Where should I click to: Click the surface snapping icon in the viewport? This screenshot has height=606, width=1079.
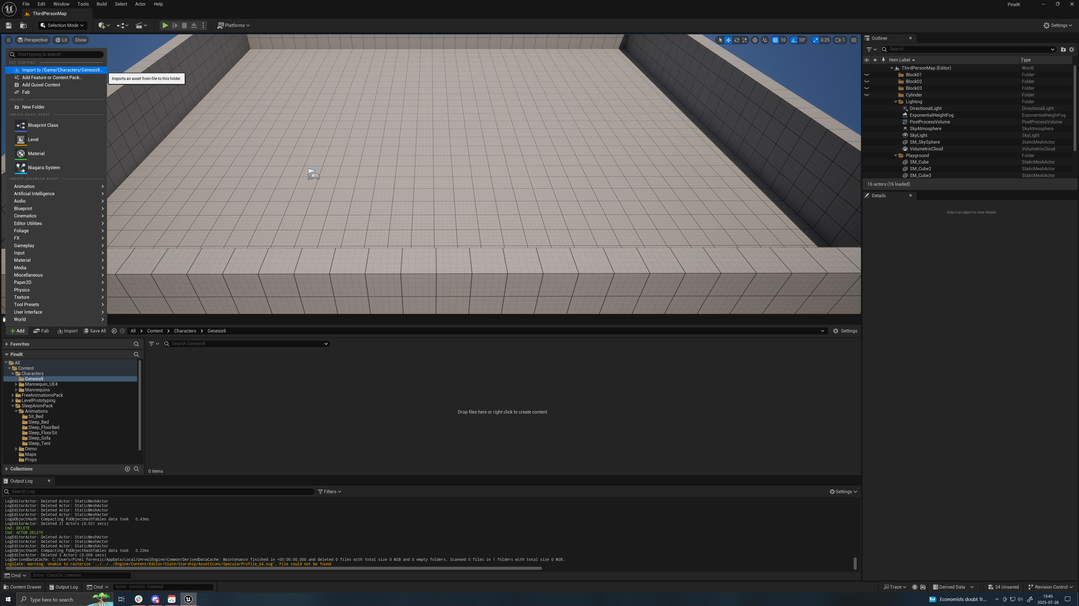(765, 40)
